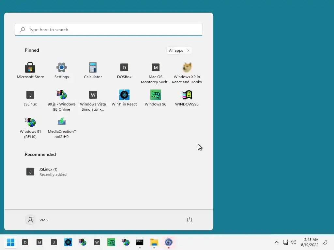Open the clock and date flyout
Viewport: 334px width, 250px height.
pos(310,242)
